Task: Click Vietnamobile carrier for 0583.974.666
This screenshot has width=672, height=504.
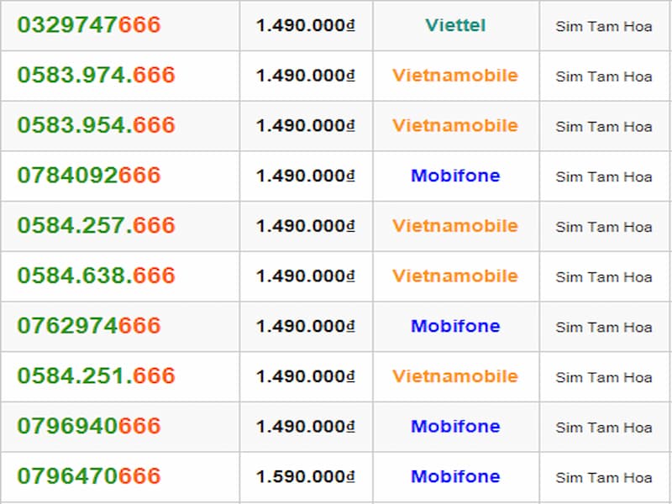Action: pos(455,76)
